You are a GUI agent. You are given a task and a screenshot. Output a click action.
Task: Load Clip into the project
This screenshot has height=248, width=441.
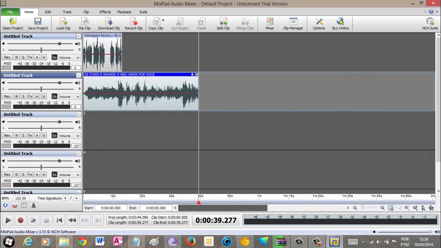pyautogui.click(x=63, y=24)
